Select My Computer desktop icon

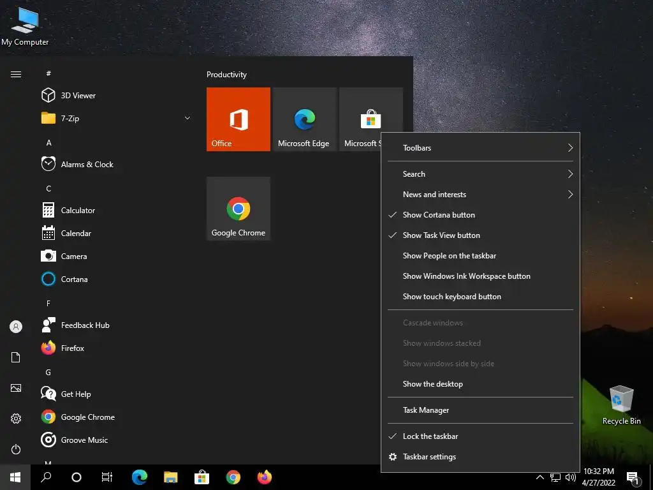click(x=25, y=26)
